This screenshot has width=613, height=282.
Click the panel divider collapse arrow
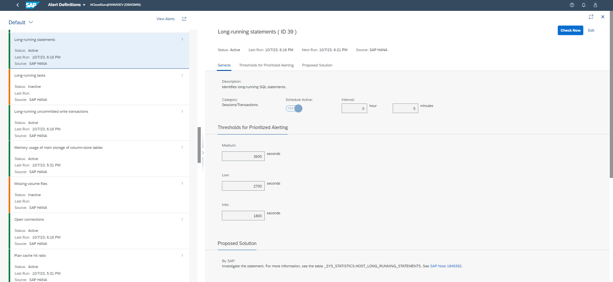tap(203, 153)
